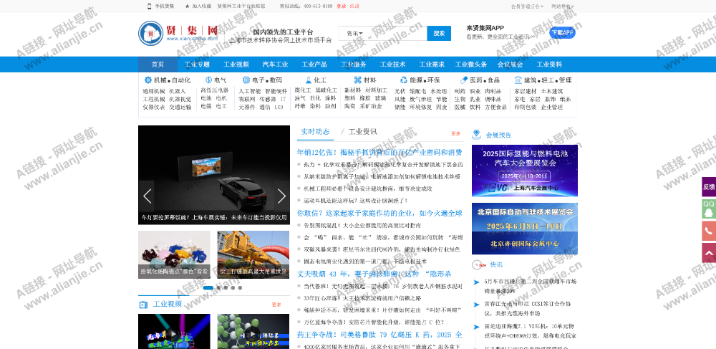Viewport: 716px width, 349px height.
Task: Click the blue 搜索 button
Action: (x=439, y=34)
